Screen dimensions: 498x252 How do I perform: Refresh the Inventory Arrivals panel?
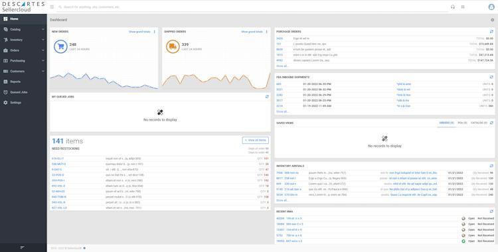pyautogui.click(x=491, y=166)
